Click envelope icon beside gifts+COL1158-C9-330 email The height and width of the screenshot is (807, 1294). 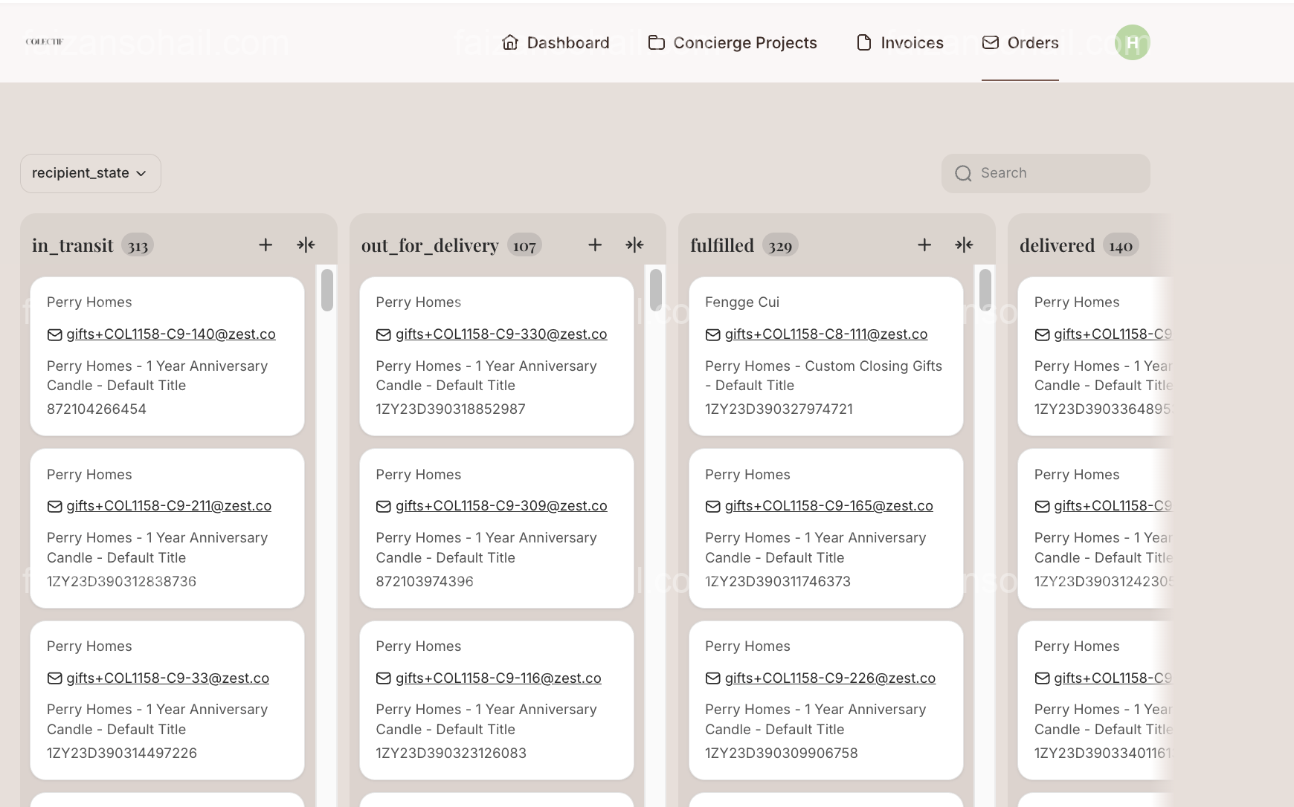(384, 334)
